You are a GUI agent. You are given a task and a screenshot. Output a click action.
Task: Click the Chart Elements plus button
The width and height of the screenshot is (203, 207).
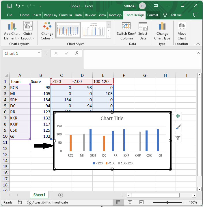[178, 116]
